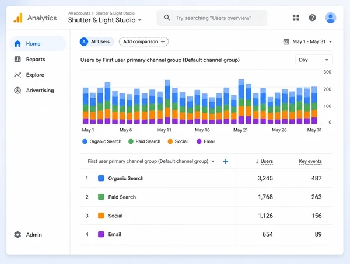The height and width of the screenshot is (264, 350).
Task: Click the May 11 axis label
Action: point(164,130)
